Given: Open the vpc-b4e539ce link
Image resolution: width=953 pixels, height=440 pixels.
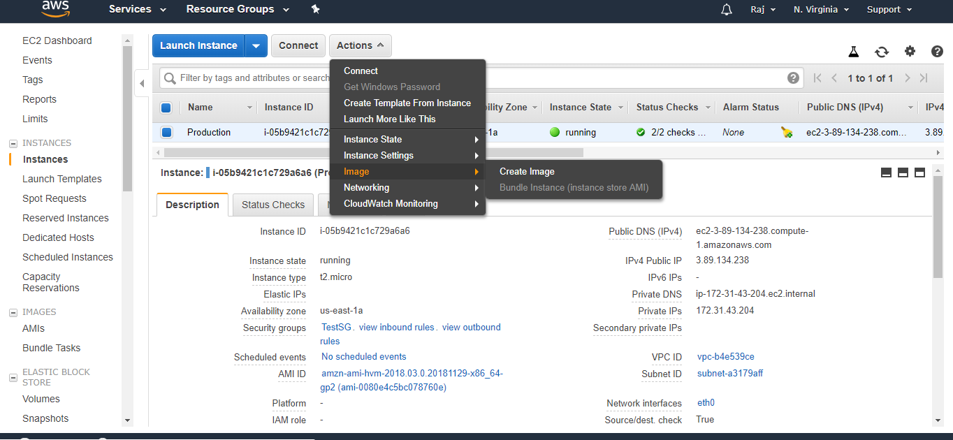Looking at the screenshot, I should [725, 357].
